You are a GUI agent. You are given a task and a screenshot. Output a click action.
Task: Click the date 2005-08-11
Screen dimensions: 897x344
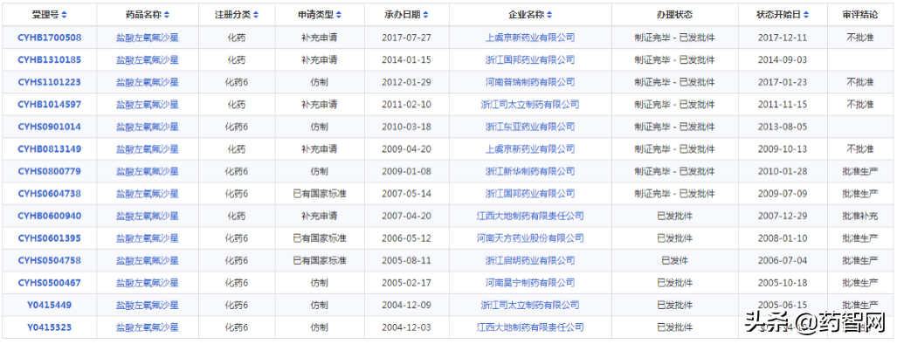[407, 260]
